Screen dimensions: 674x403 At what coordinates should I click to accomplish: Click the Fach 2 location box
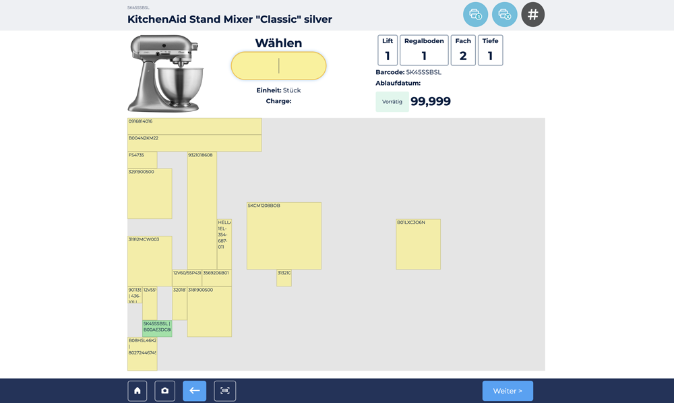(x=463, y=51)
